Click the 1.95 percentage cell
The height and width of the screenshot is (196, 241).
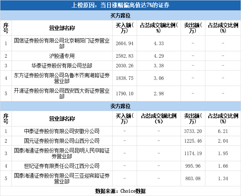[223, 153]
